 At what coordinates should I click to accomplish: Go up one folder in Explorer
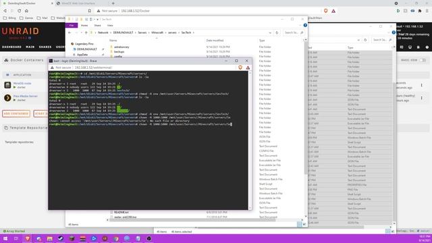[x=86, y=32]
